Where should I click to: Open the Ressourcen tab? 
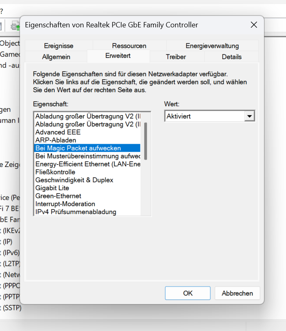point(129,46)
